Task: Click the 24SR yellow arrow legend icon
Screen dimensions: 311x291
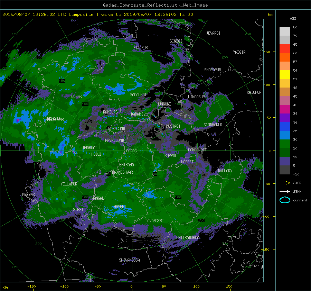Action: [x=285, y=183]
